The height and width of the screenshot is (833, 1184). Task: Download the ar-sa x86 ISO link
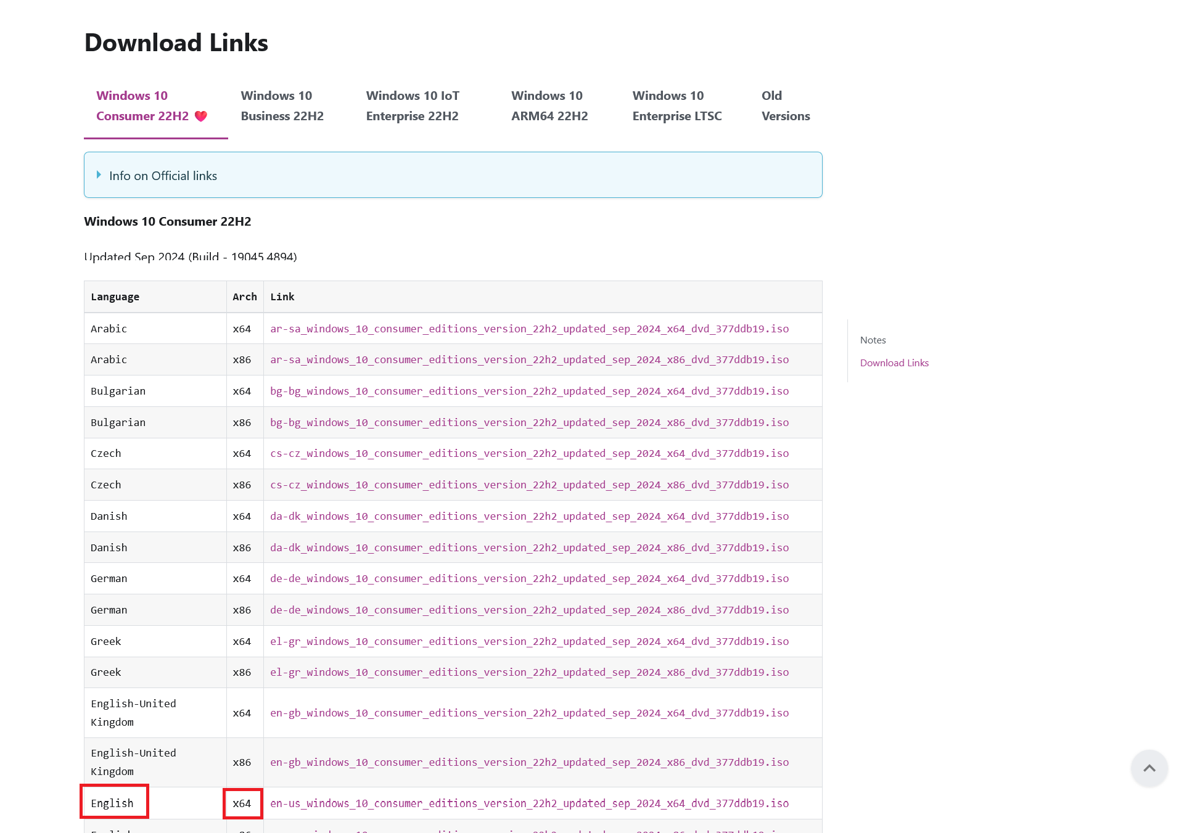coord(529,359)
